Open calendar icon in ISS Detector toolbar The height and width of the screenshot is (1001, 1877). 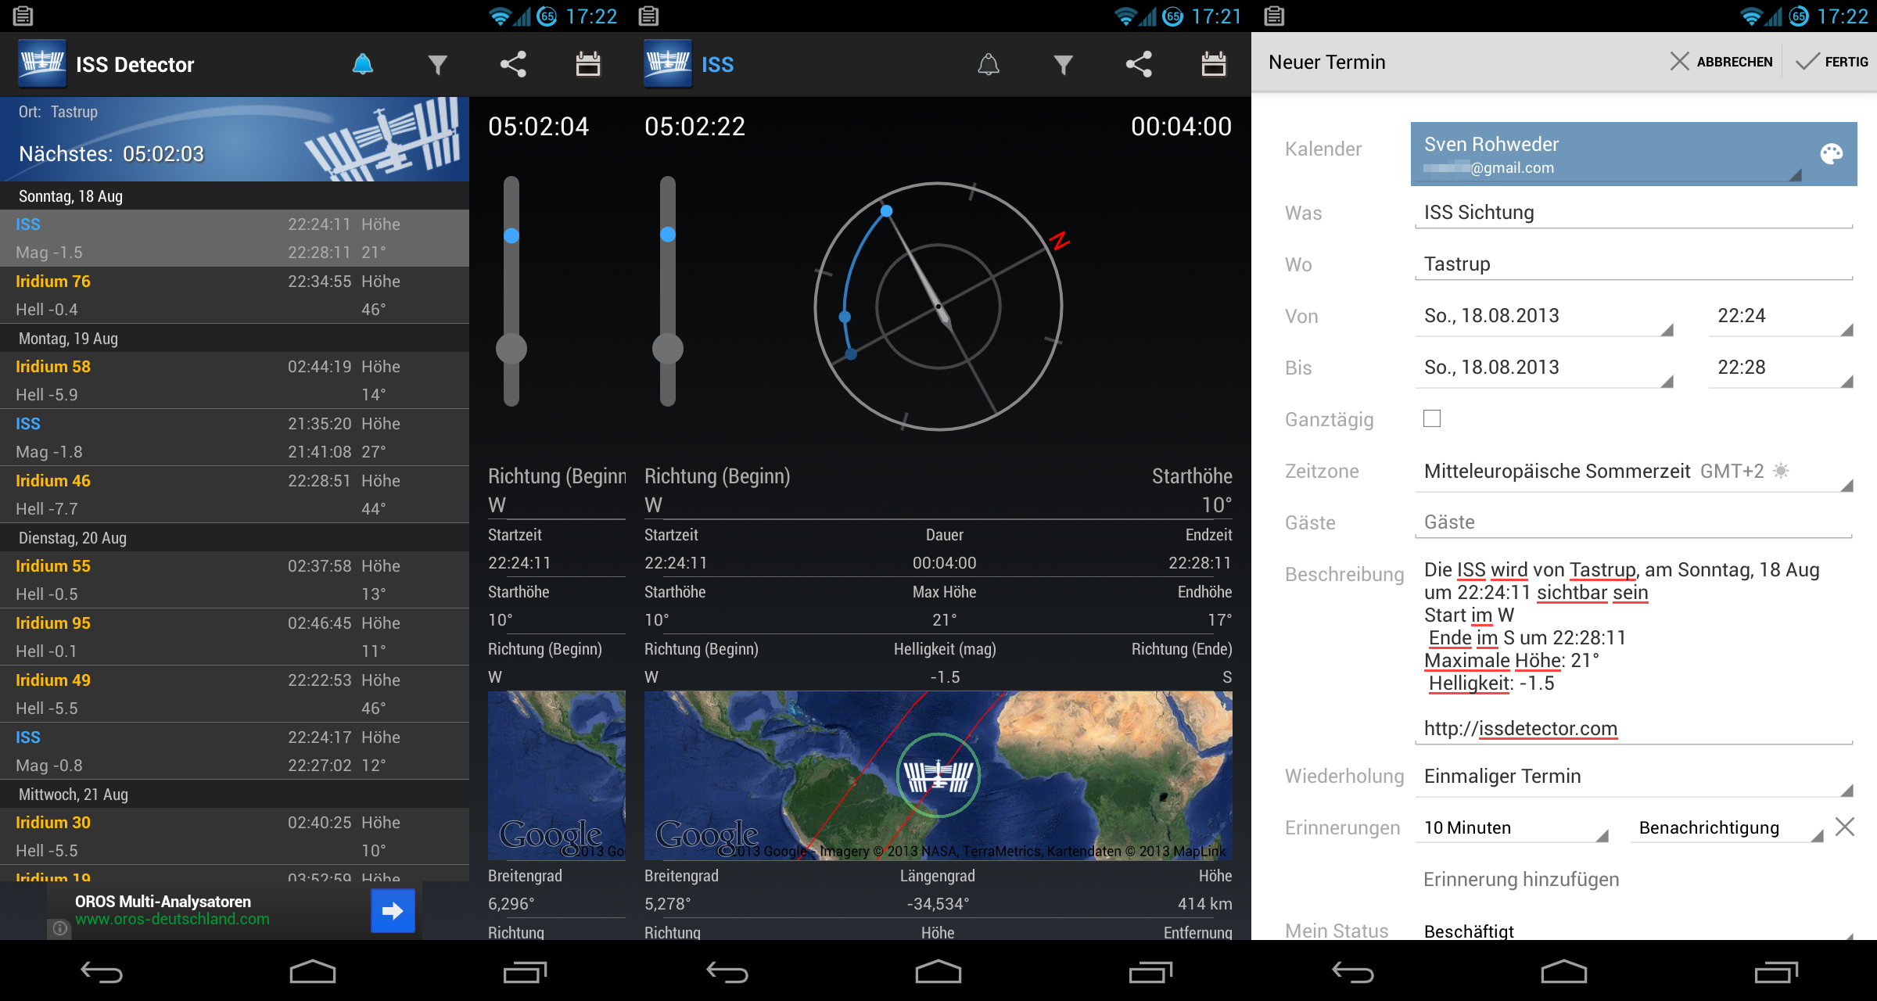click(588, 64)
